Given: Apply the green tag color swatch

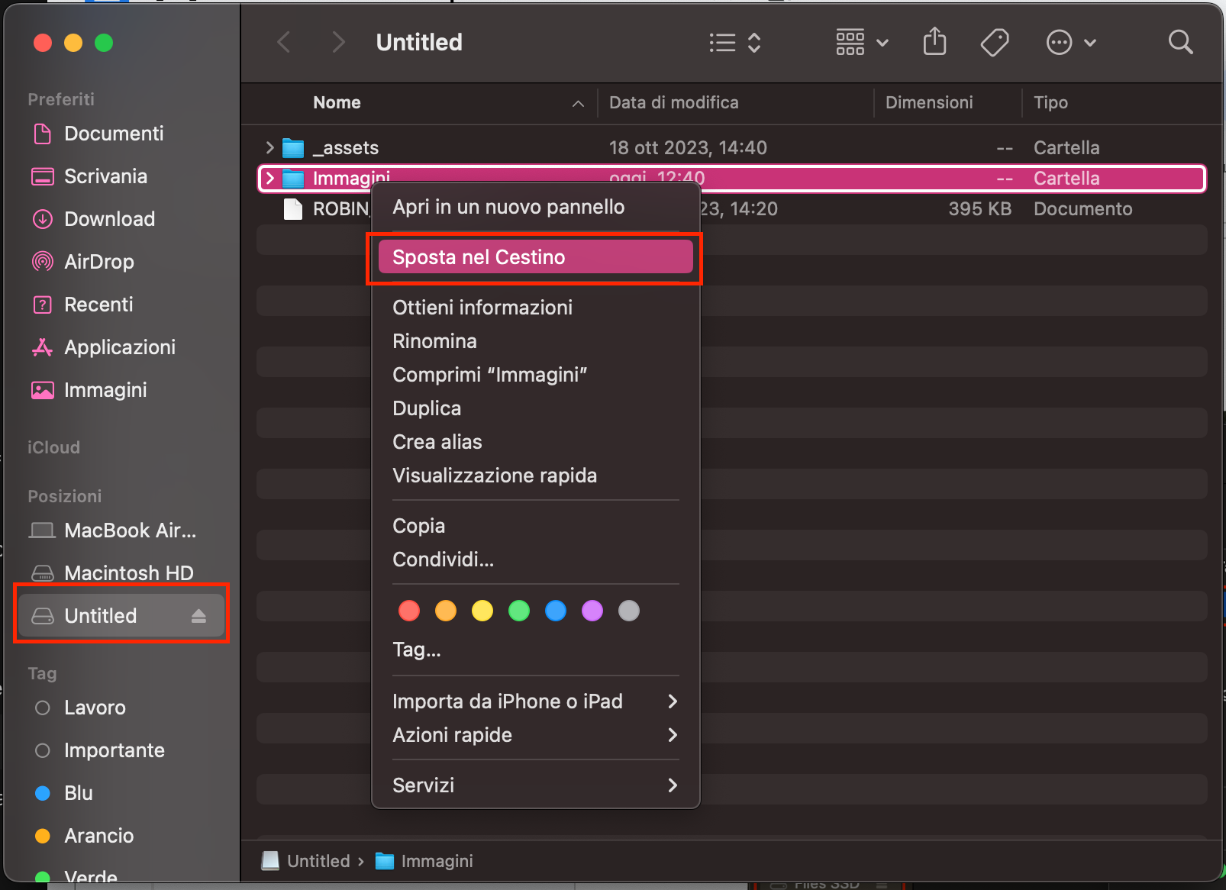Looking at the screenshot, I should 519,611.
